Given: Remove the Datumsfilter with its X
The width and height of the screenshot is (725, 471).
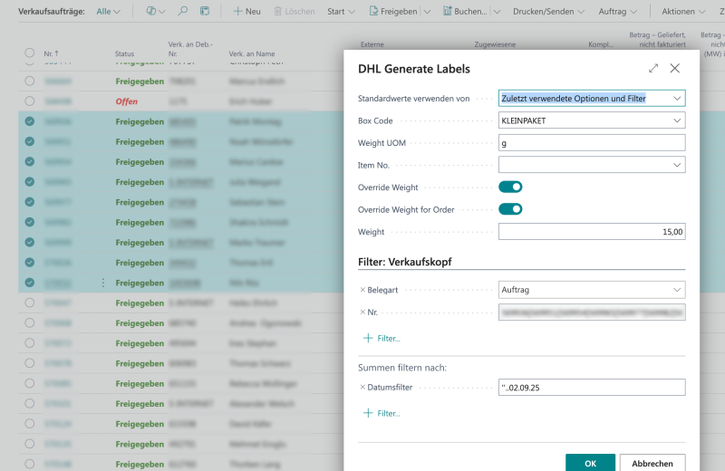Looking at the screenshot, I should pos(362,388).
